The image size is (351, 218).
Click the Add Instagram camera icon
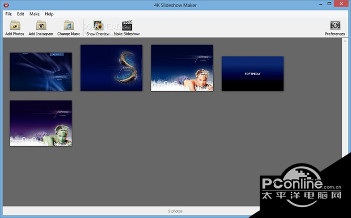click(x=41, y=26)
